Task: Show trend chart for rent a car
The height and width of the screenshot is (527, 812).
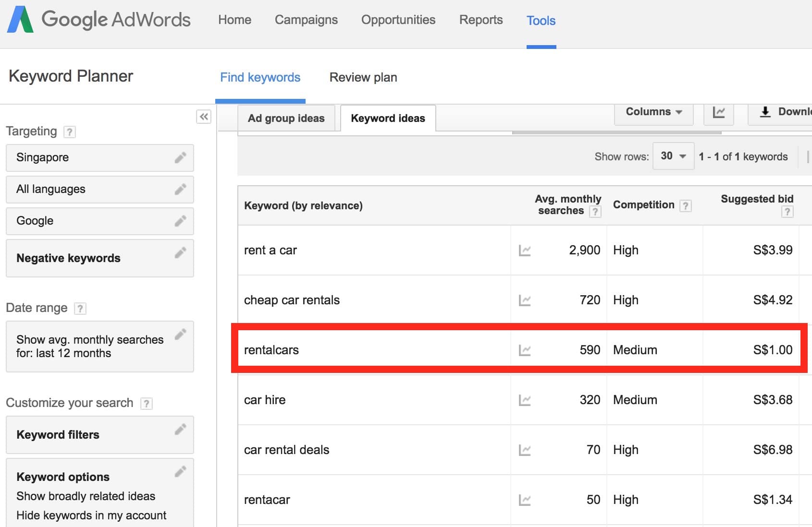Action: click(525, 251)
